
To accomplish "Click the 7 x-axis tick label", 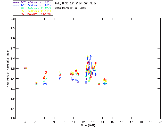I will [35, 122].
